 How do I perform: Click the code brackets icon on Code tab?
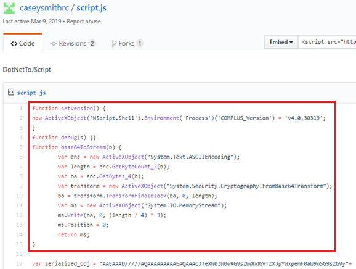pos(14,43)
